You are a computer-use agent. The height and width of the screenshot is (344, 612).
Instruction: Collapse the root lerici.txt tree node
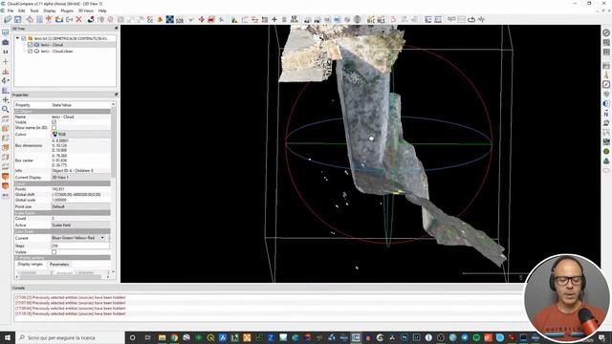point(17,38)
